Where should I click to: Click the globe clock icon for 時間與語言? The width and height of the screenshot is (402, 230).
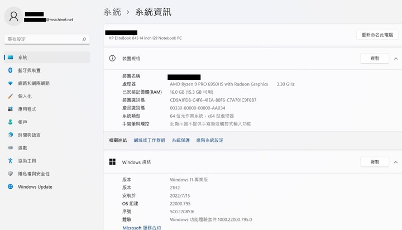coord(10,135)
